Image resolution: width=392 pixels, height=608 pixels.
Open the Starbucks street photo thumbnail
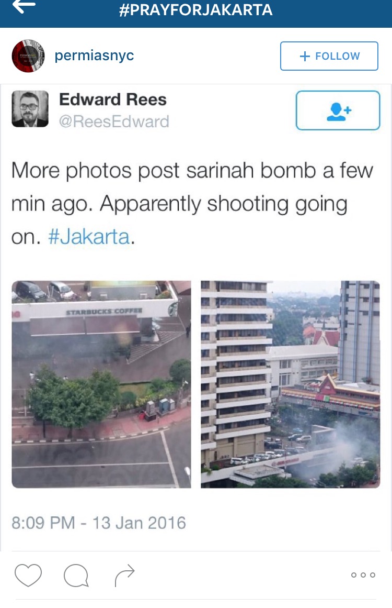tap(101, 384)
